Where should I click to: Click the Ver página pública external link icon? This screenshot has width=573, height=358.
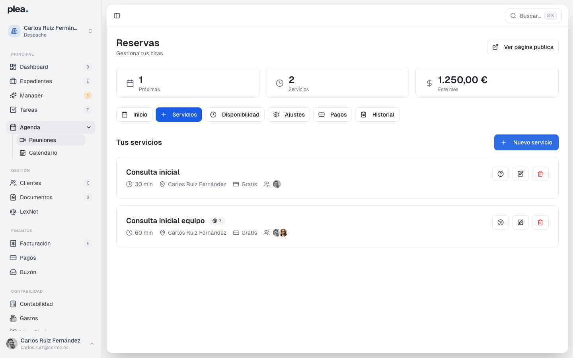point(495,47)
